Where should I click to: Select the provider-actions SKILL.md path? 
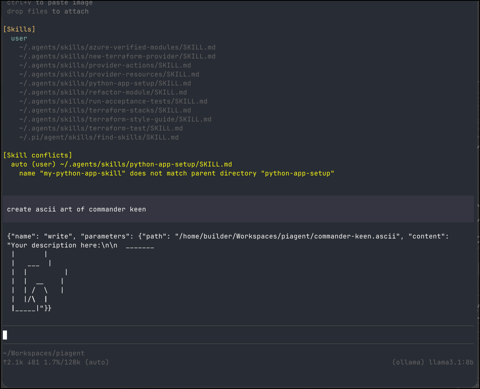105,65
